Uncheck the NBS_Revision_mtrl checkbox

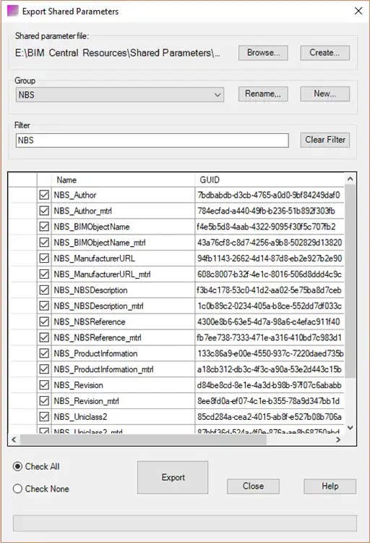(x=44, y=401)
